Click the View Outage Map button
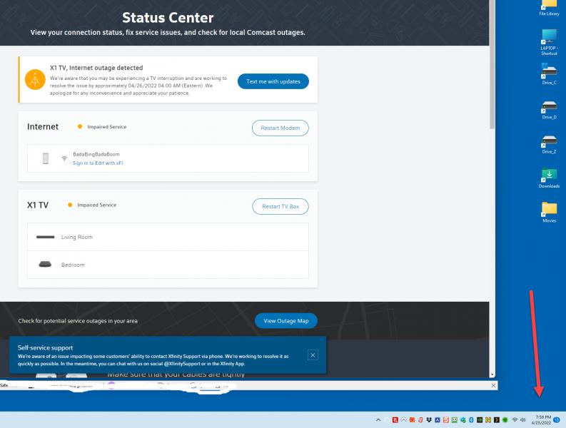This screenshot has height=428, width=566. coord(286,321)
